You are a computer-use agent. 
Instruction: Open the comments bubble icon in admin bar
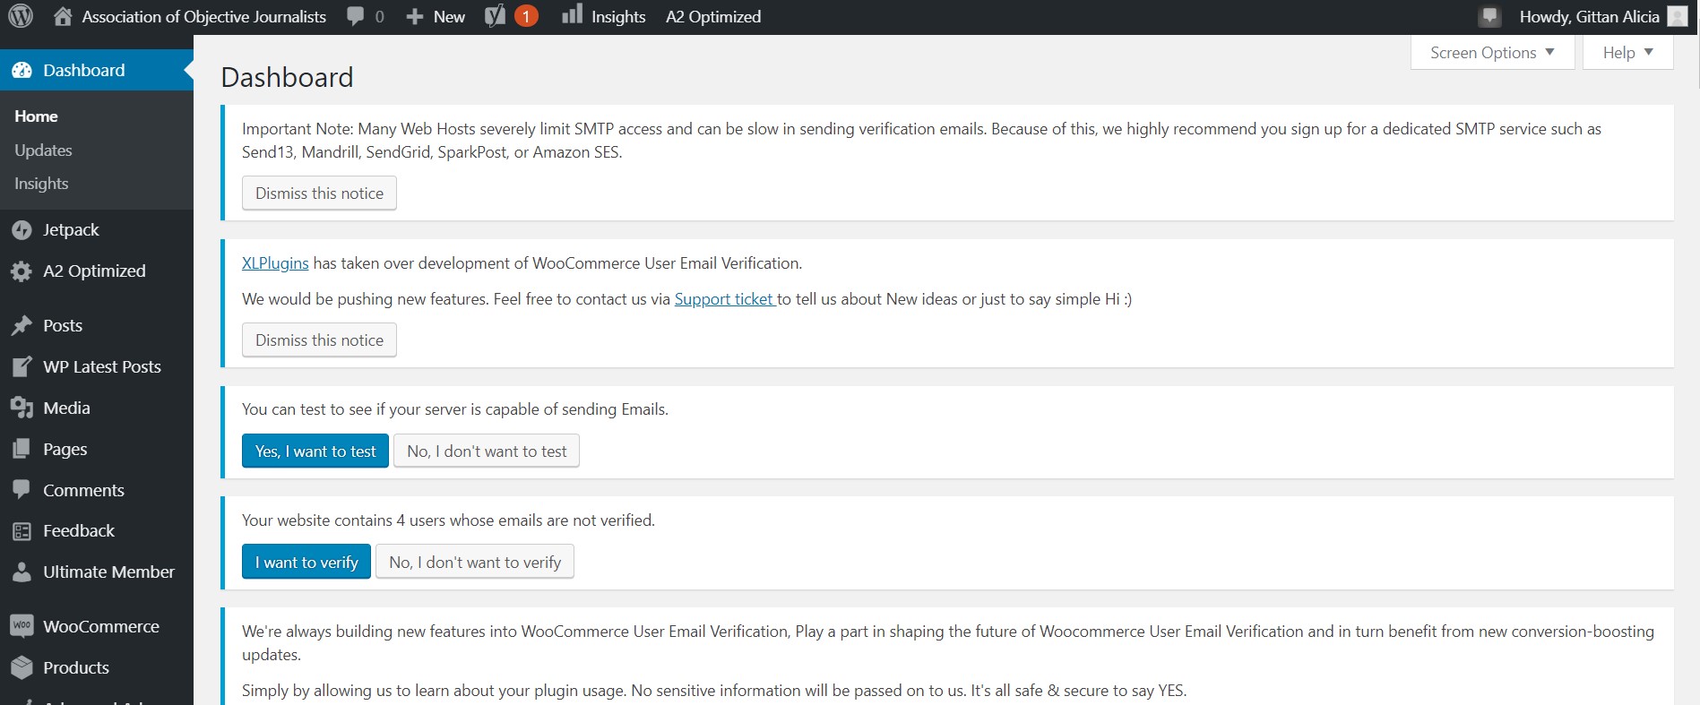click(x=356, y=16)
